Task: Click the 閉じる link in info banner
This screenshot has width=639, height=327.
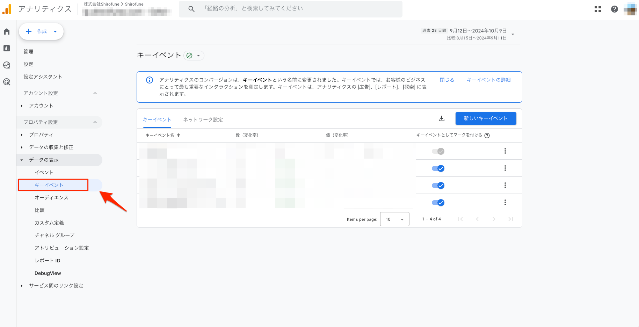Action: tap(447, 80)
